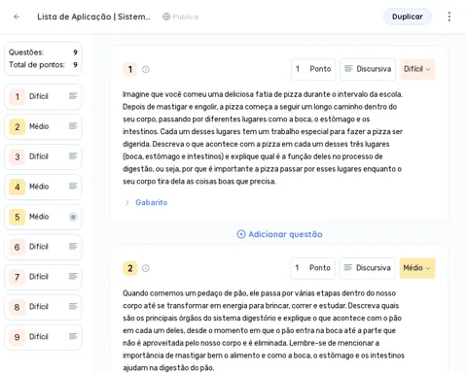Screen dimensions: 467x373
Task: Click discursive lines icon in sidebar item 6
Action: pyautogui.click(x=73, y=247)
